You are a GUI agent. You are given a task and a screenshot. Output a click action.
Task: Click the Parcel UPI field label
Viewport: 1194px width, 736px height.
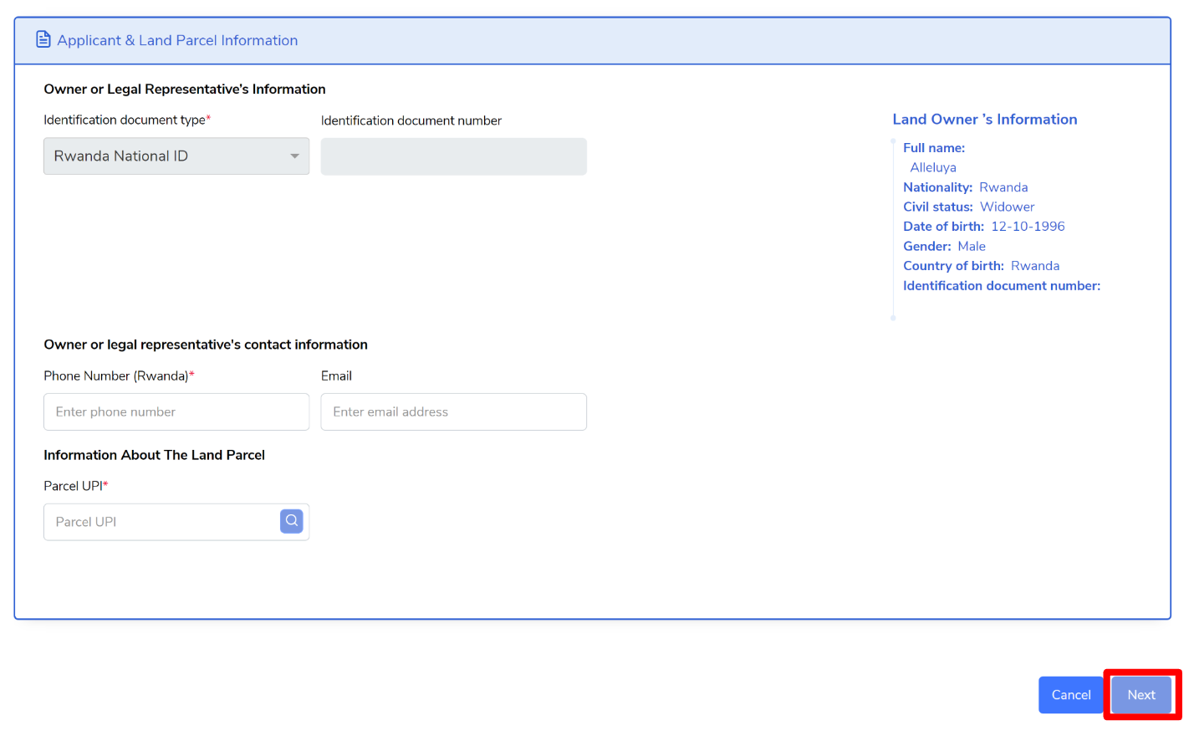(x=76, y=486)
